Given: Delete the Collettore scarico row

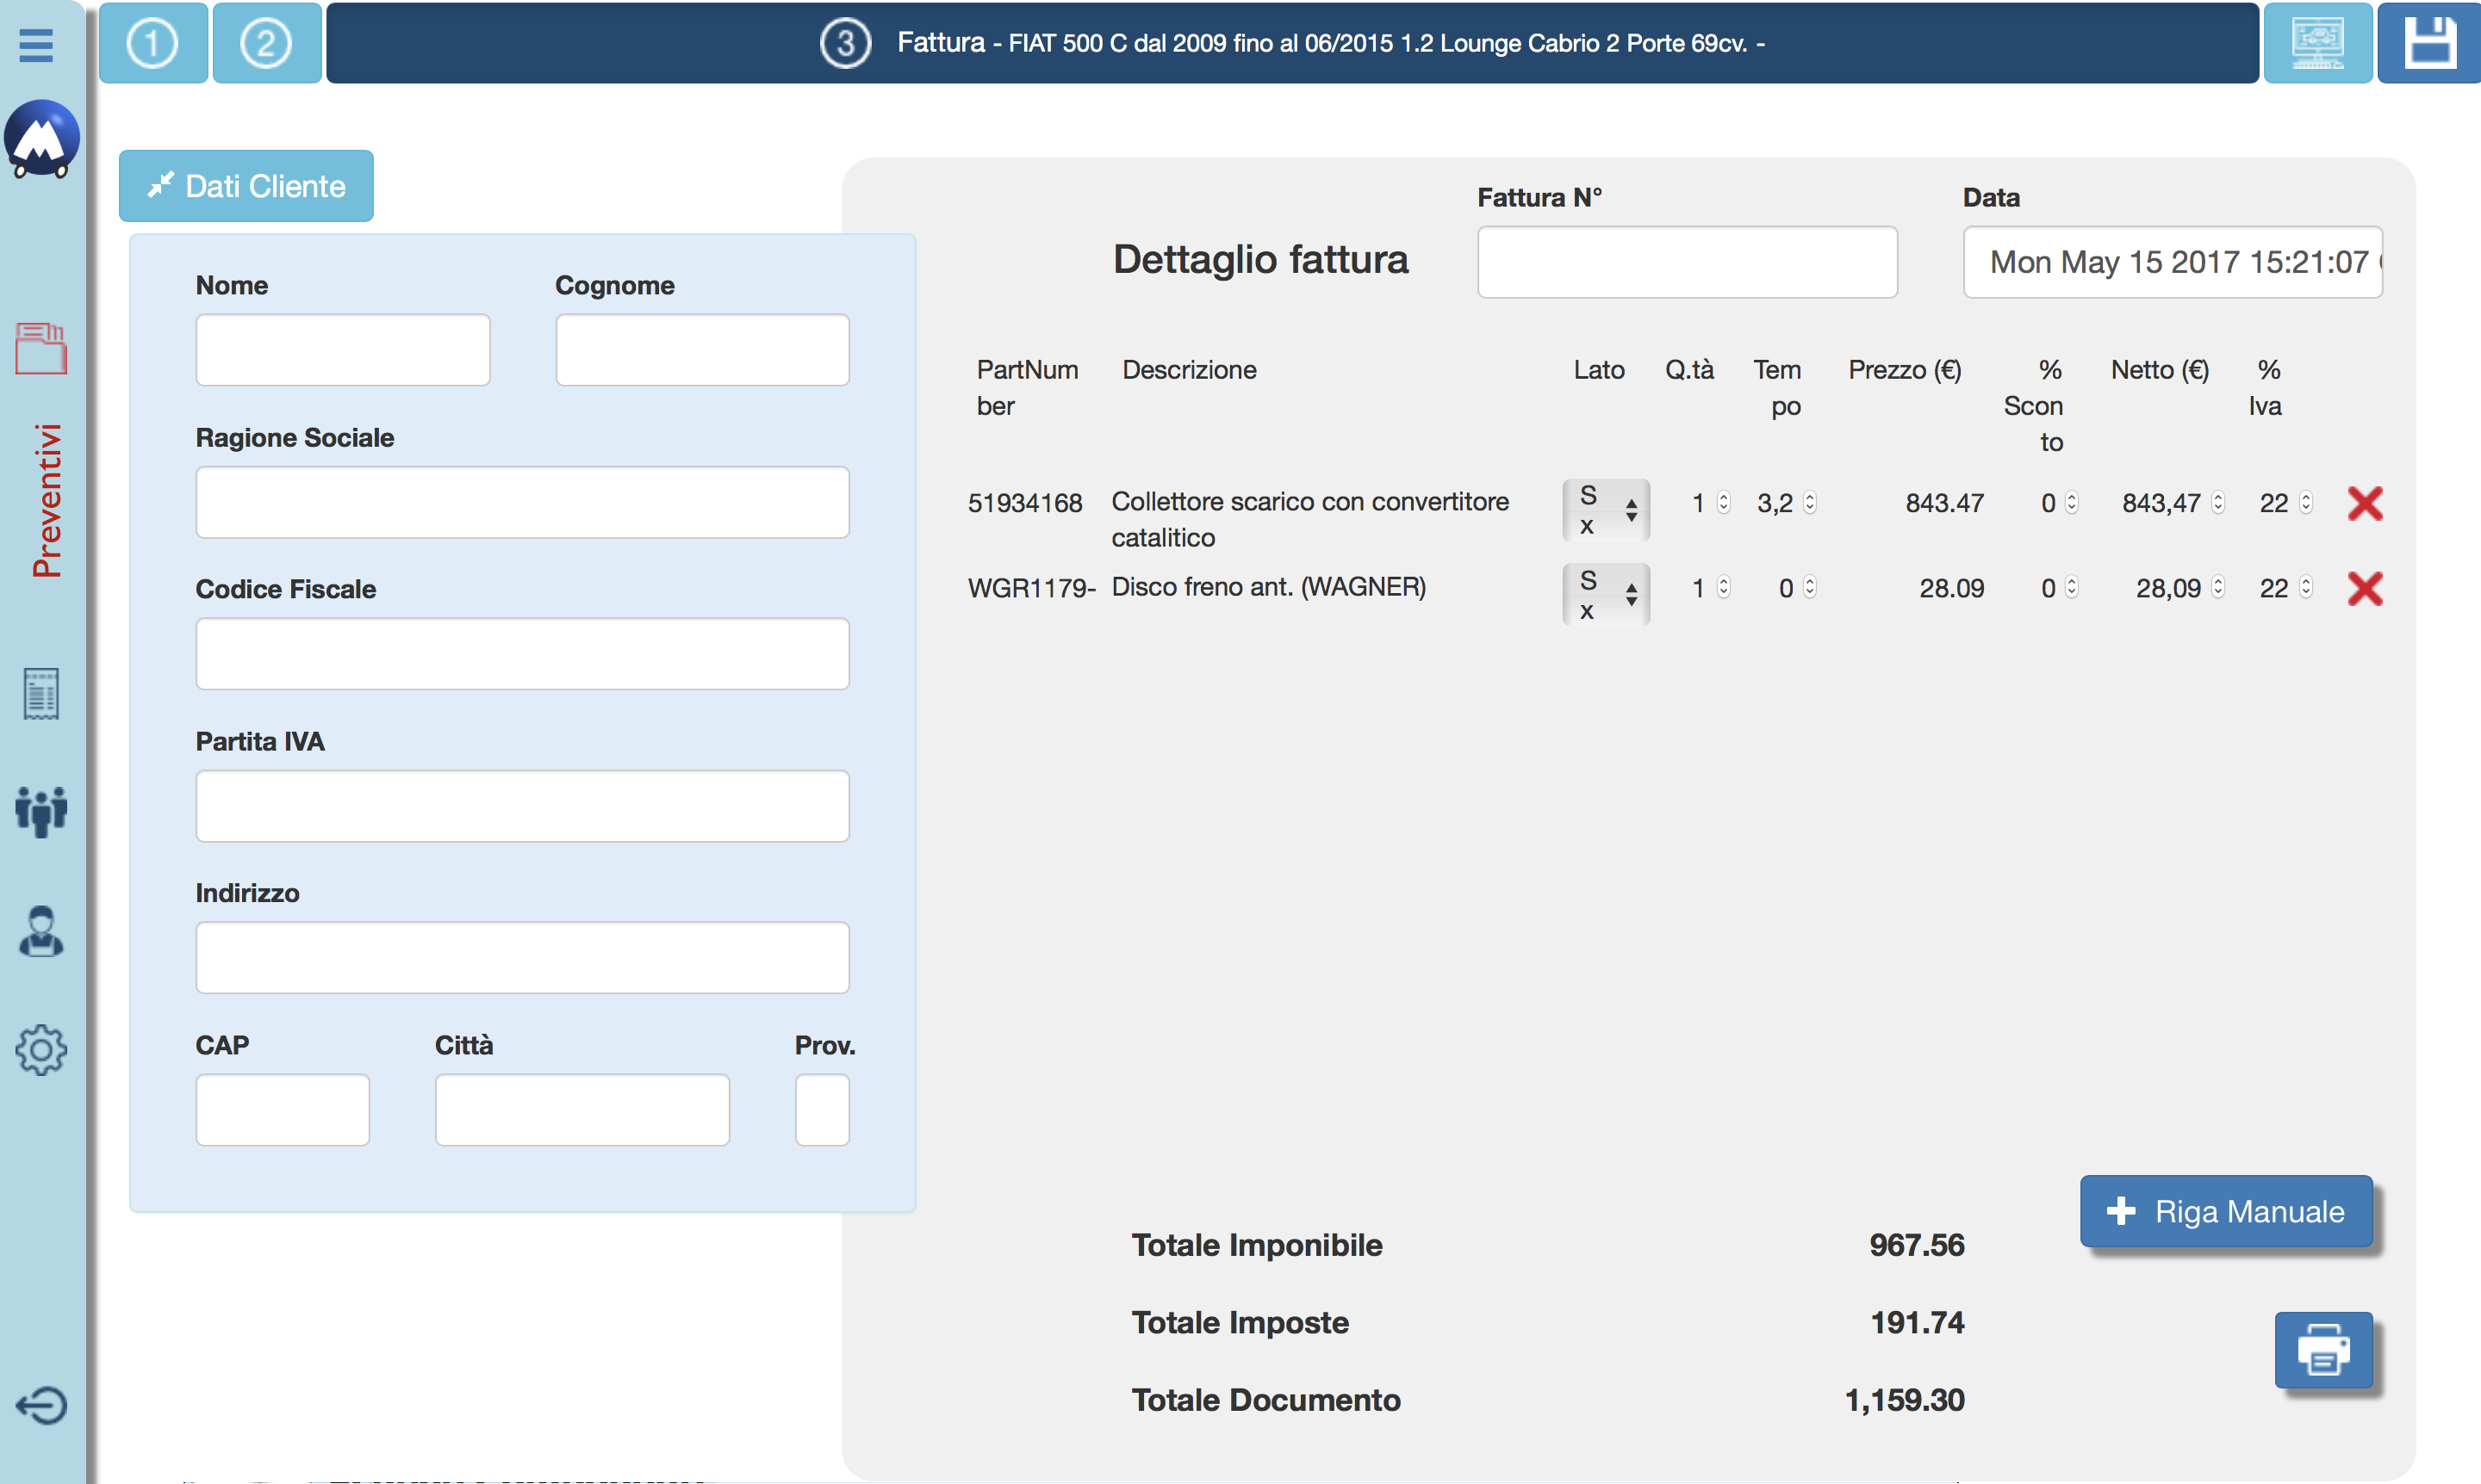Looking at the screenshot, I should (2365, 503).
